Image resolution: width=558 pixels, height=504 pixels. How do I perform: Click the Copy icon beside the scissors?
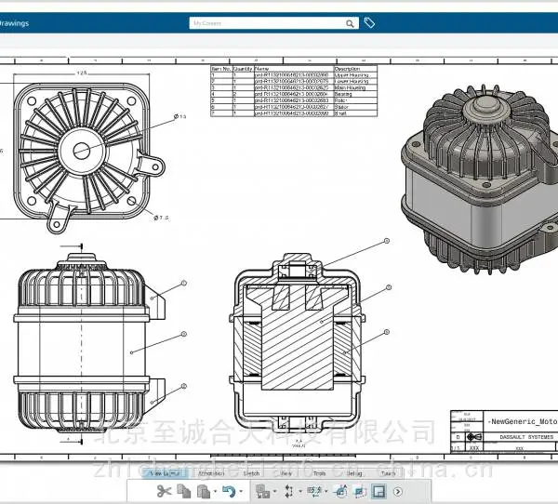[x=184, y=491]
